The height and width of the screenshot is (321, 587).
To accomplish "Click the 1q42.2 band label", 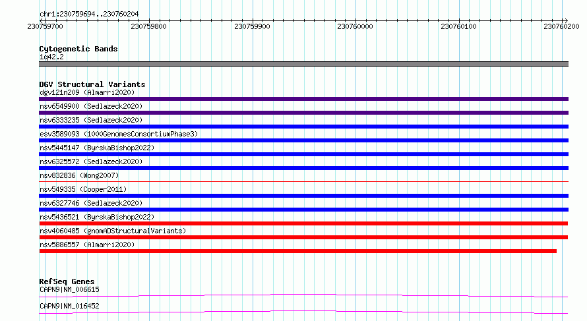I will [51, 57].
